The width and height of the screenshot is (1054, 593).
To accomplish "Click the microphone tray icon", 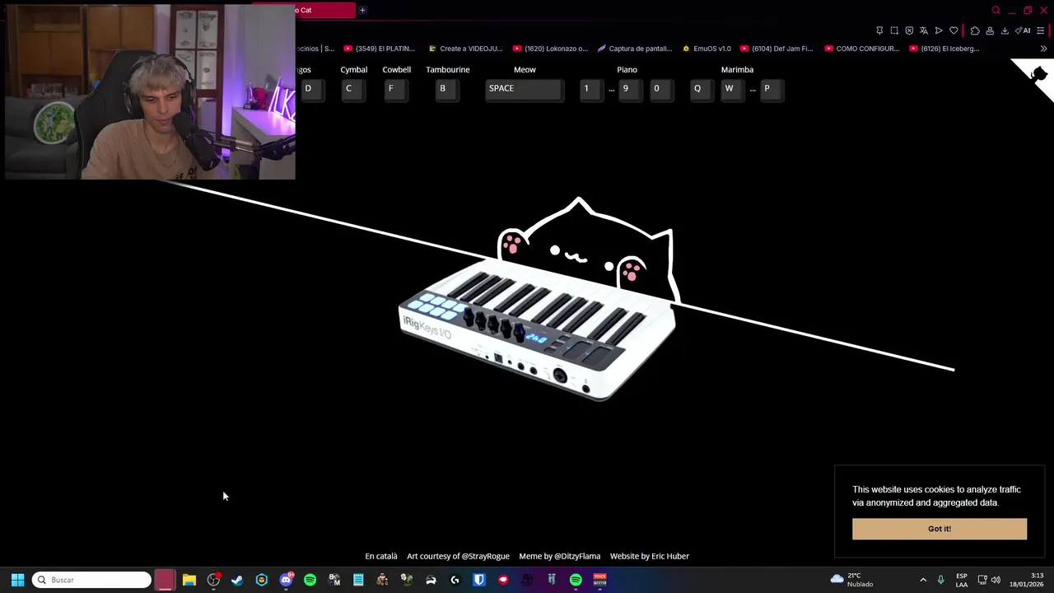I will click(940, 580).
